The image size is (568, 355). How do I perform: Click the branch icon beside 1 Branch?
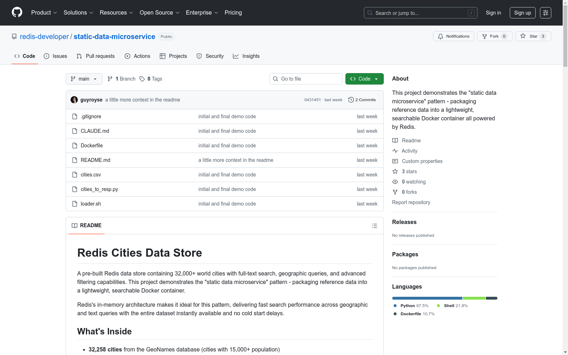(110, 79)
